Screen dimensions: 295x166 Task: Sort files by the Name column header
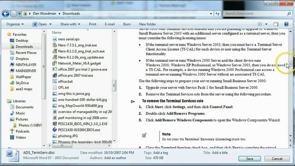pos(57,32)
